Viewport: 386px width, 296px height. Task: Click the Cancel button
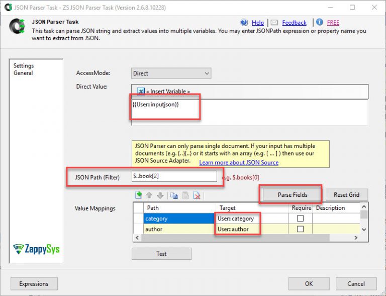pos(356,284)
